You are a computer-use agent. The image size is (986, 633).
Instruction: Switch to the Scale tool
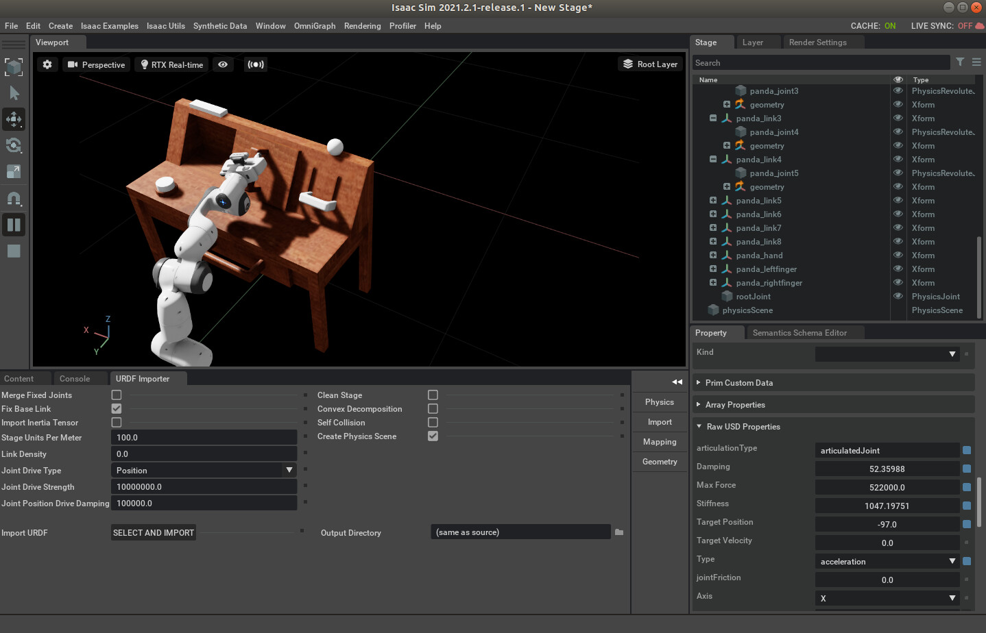[x=14, y=171]
